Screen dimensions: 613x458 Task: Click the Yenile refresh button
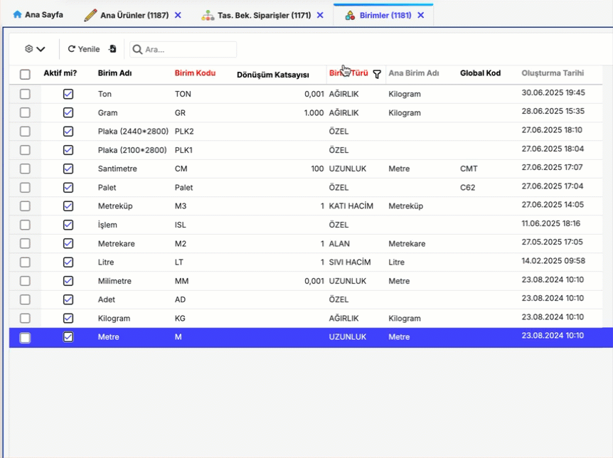click(83, 49)
